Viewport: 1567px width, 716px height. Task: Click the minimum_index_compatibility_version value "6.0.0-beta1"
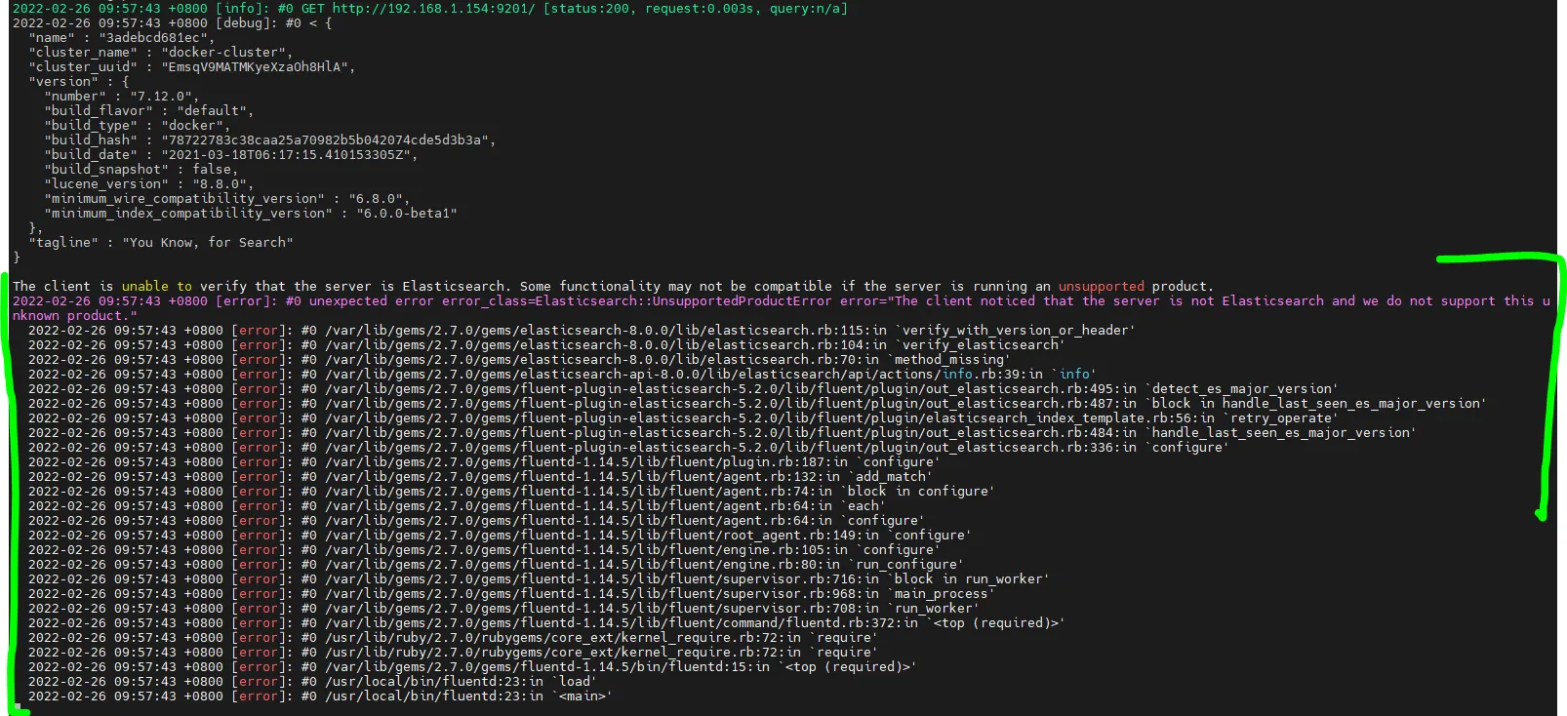click(x=406, y=214)
